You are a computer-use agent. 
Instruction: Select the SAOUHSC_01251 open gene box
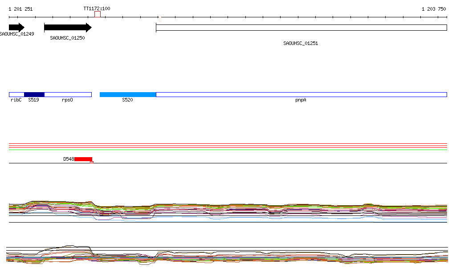tap(301, 28)
